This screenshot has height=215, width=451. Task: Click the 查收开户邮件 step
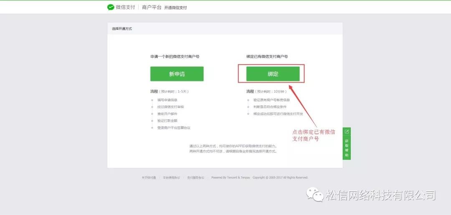(167, 114)
